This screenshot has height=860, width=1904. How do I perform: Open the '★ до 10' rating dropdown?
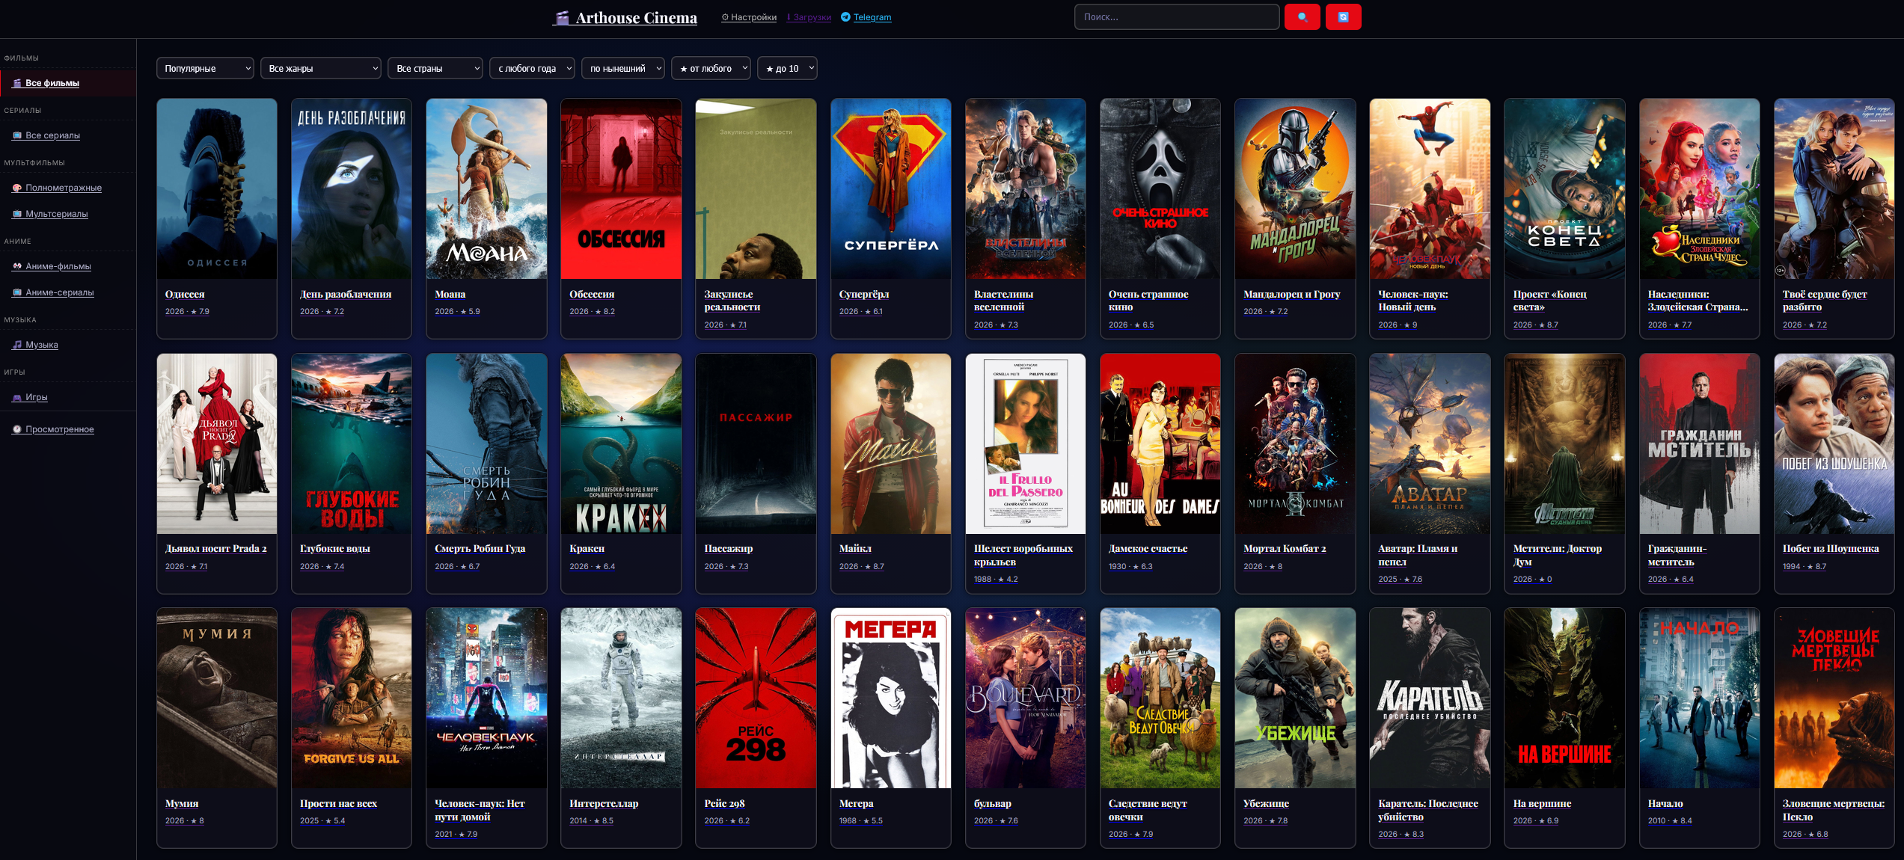787,68
